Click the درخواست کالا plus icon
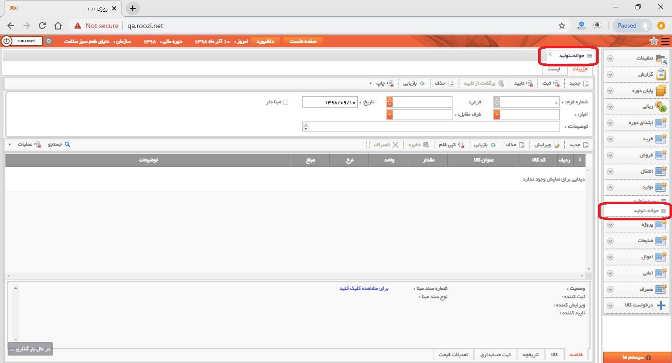Viewport: 672px width, 363px height. [x=661, y=305]
